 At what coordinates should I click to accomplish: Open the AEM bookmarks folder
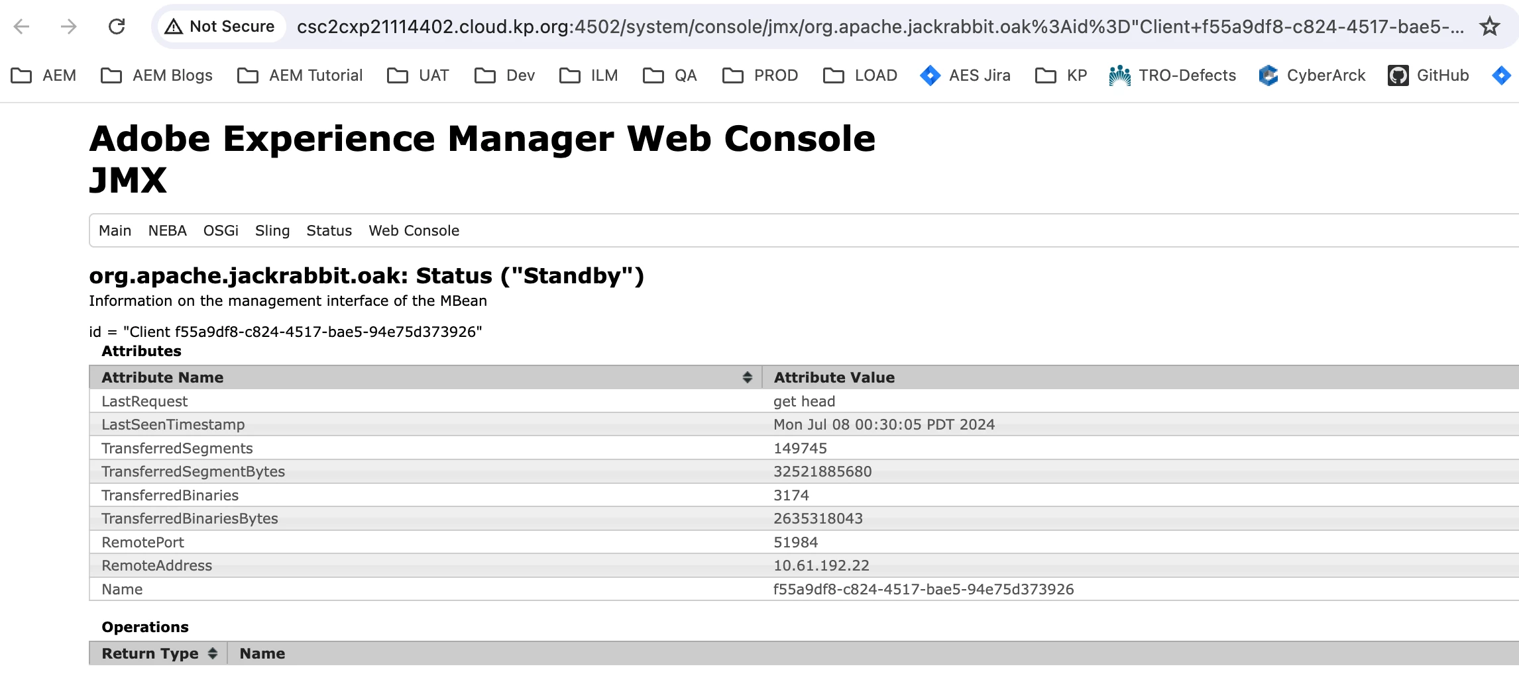(x=44, y=75)
